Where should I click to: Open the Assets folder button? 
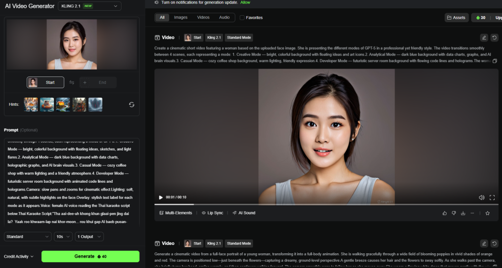click(x=456, y=18)
